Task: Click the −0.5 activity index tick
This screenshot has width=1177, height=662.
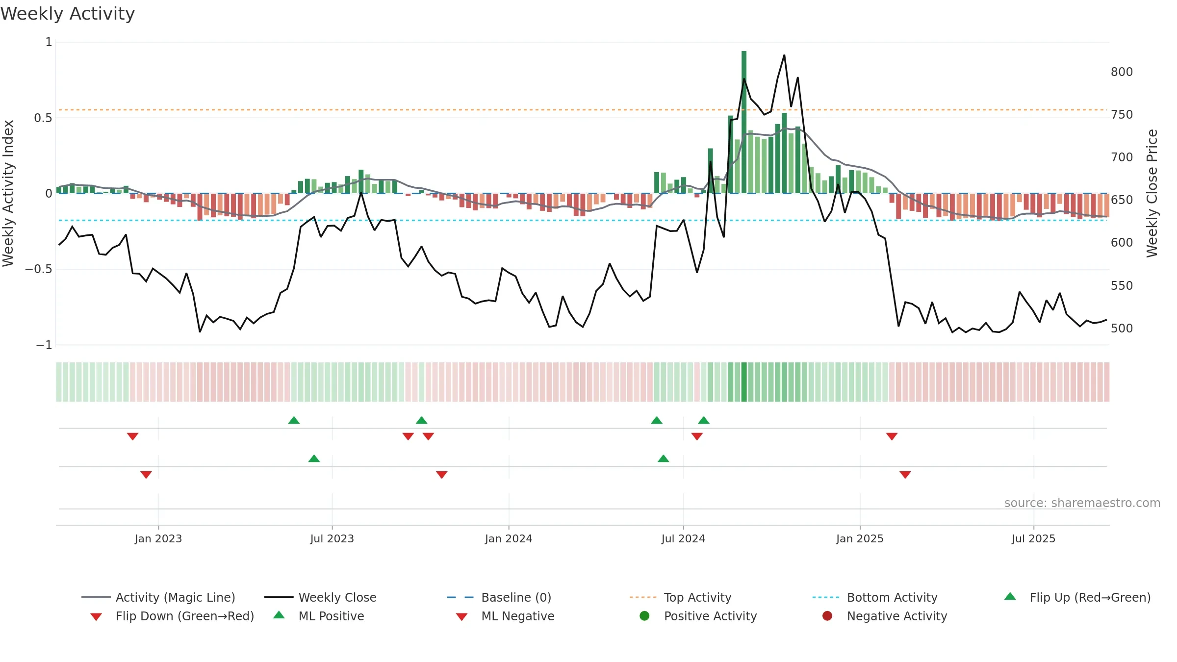Action: pyautogui.click(x=38, y=269)
